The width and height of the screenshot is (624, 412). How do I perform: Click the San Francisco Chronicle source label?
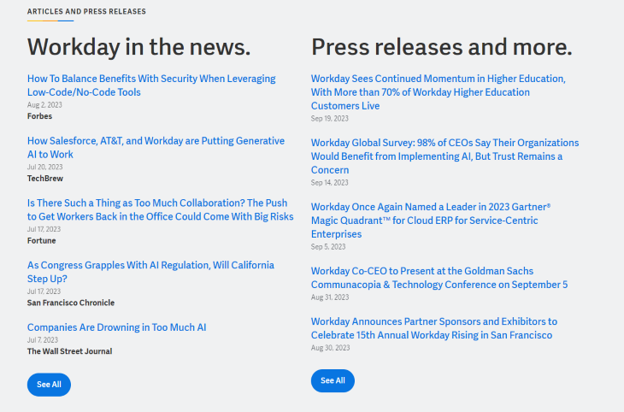[70, 303]
